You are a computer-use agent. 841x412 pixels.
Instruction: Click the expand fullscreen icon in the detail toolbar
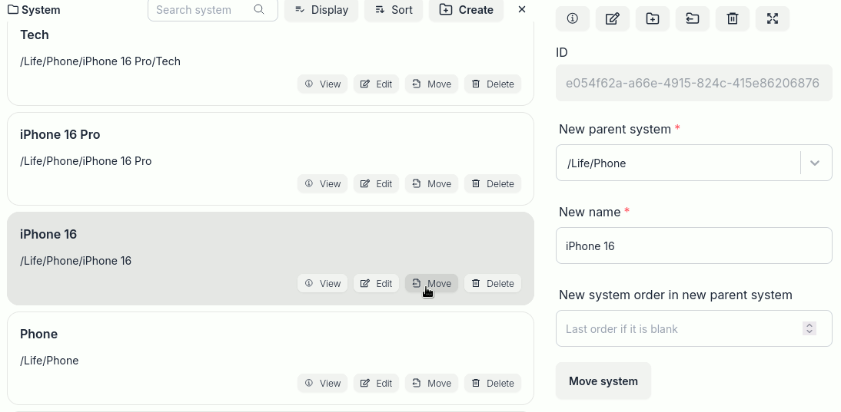(x=773, y=18)
